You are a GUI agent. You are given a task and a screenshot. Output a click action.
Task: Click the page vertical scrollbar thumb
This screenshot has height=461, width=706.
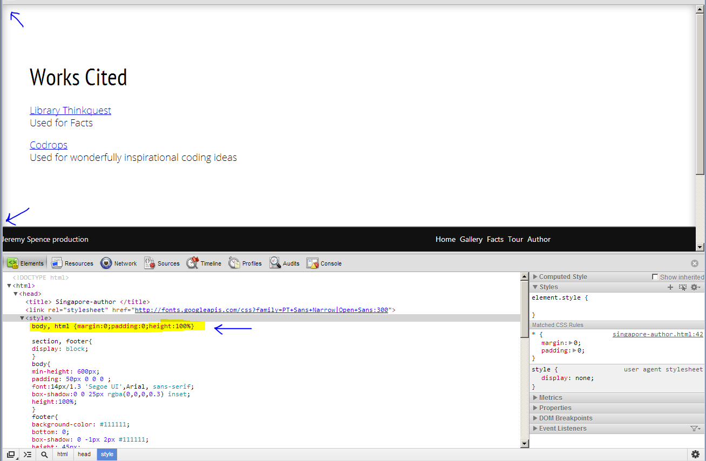[700, 93]
